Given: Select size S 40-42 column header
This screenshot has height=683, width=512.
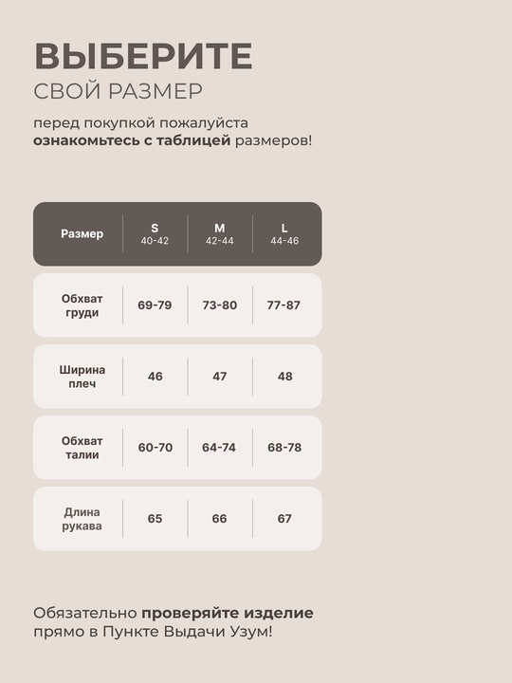Looking at the screenshot, I should point(155,234).
